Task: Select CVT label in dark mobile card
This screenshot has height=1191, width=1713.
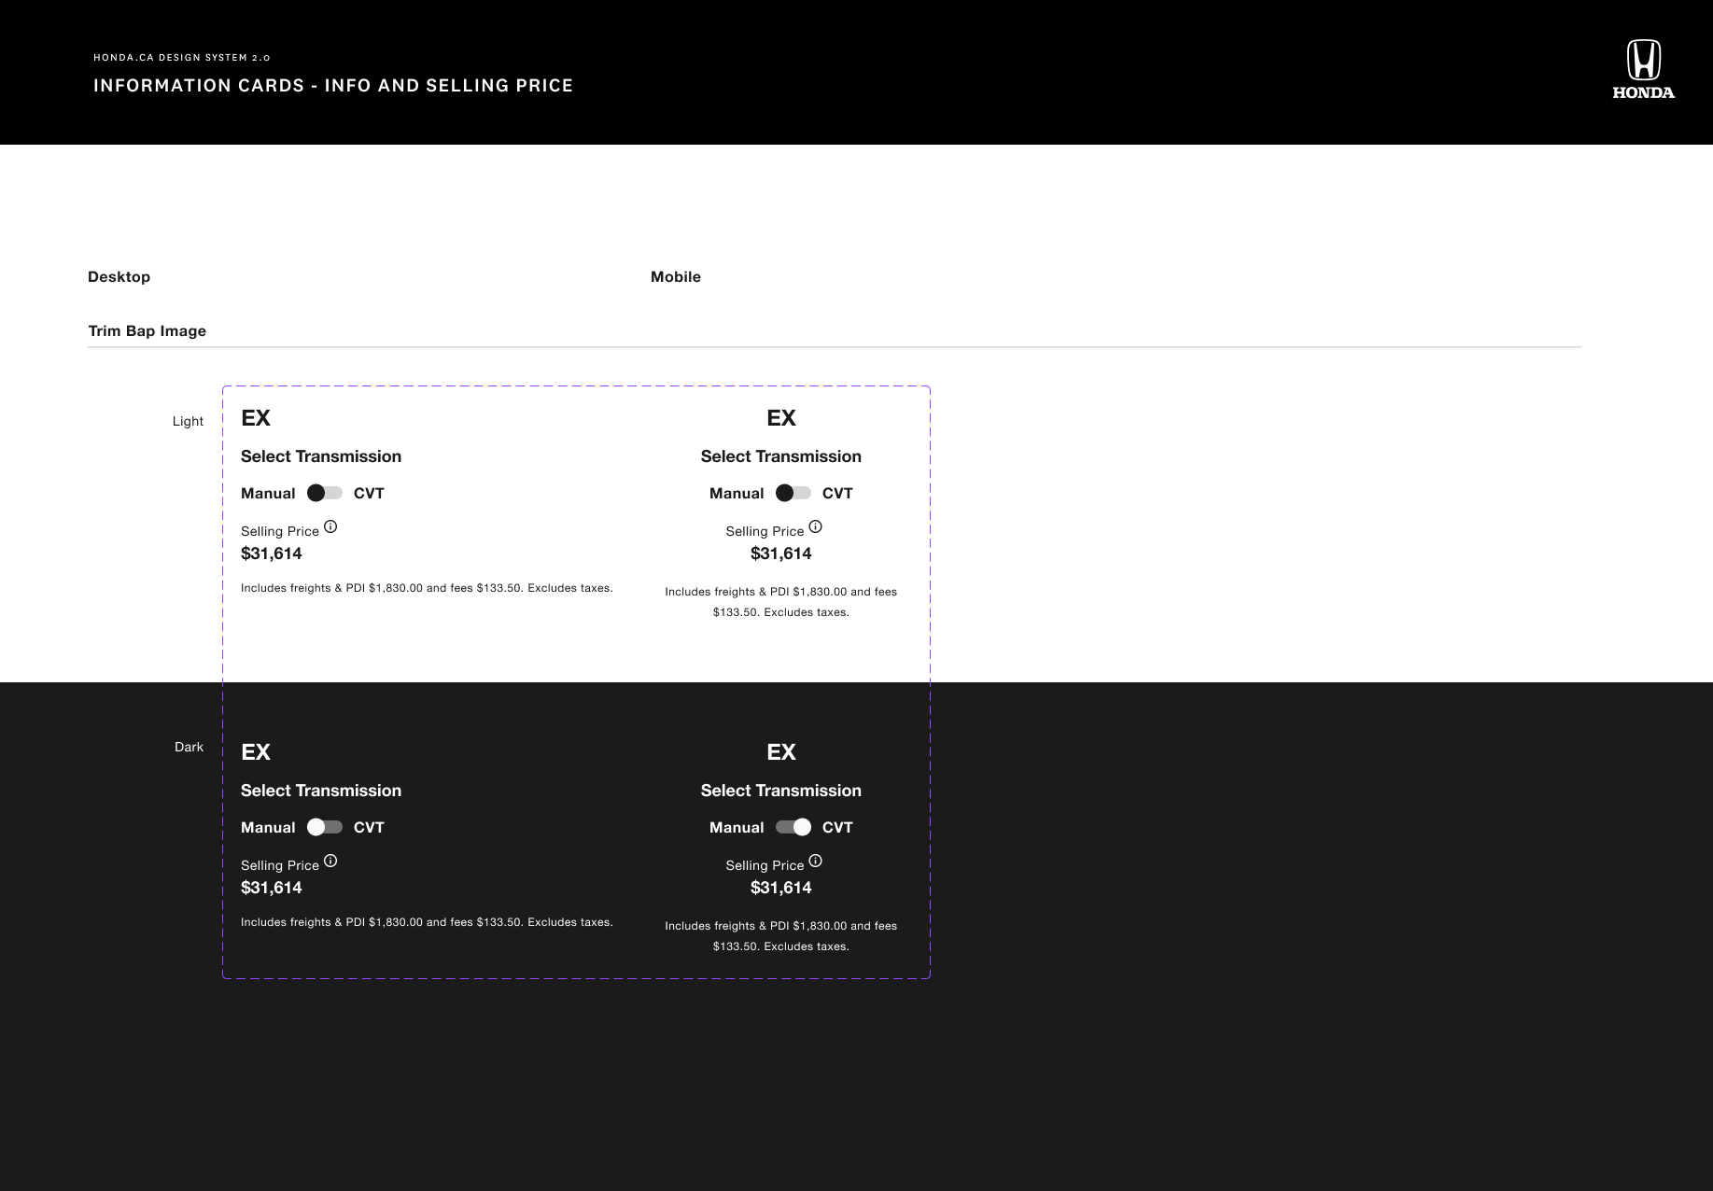Action: pyautogui.click(x=837, y=828)
